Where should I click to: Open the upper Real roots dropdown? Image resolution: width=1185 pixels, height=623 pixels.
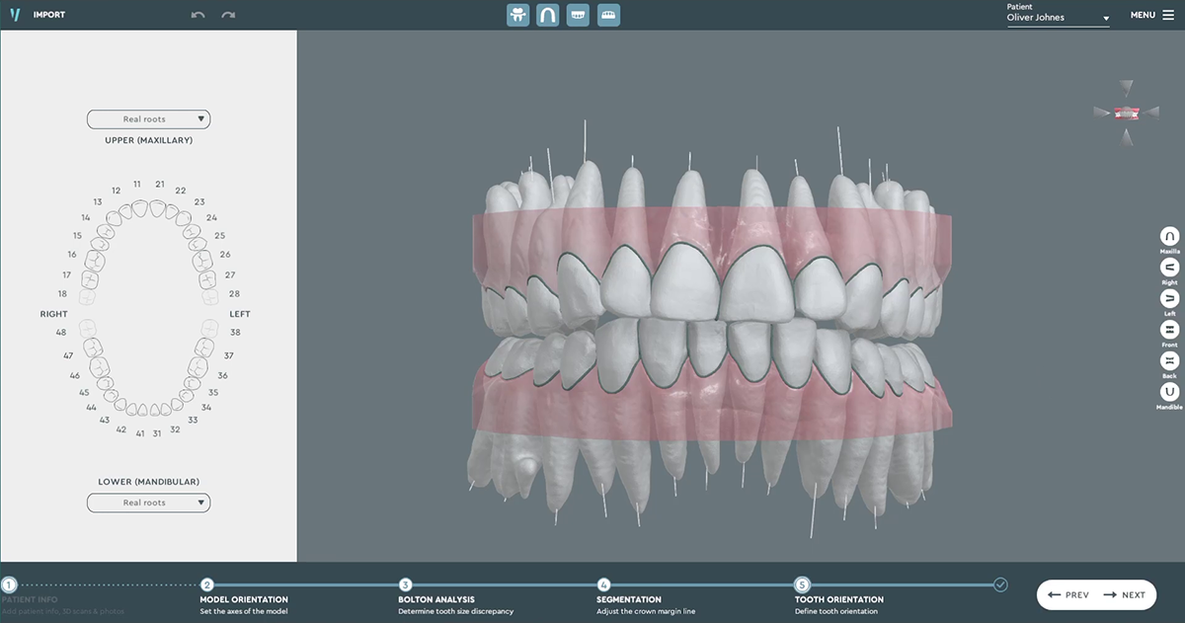pyautogui.click(x=148, y=119)
